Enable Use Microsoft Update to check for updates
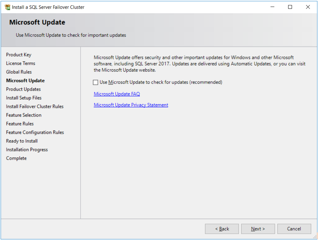This screenshot has height=240, width=319. click(x=96, y=82)
